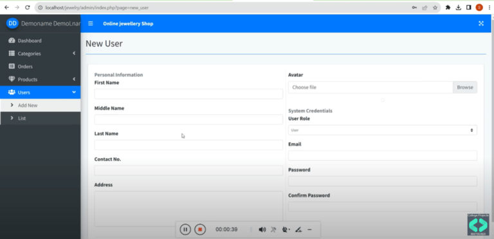Image resolution: width=494 pixels, height=239 pixels.
Task: Open browser extensions puzzle icon
Action: [x=448, y=8]
